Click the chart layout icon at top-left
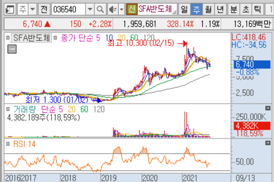 click(10, 9)
